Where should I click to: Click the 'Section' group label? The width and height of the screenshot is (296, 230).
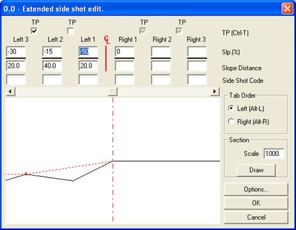(x=239, y=140)
